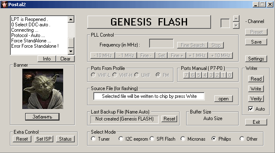This screenshot has width=275, height=153.
Task: Clear the log output
Action: 65,59
